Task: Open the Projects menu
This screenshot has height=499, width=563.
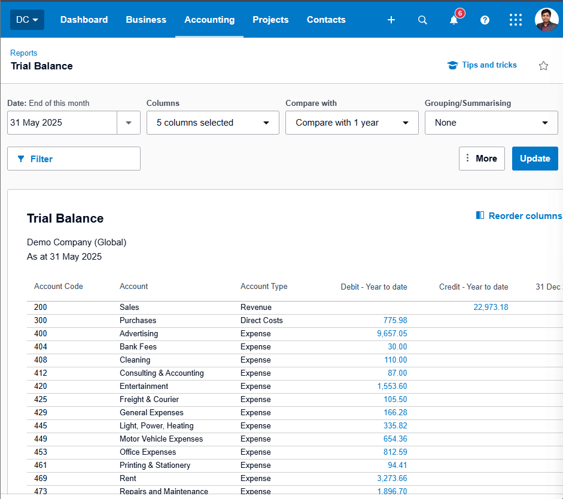Action: (x=270, y=20)
